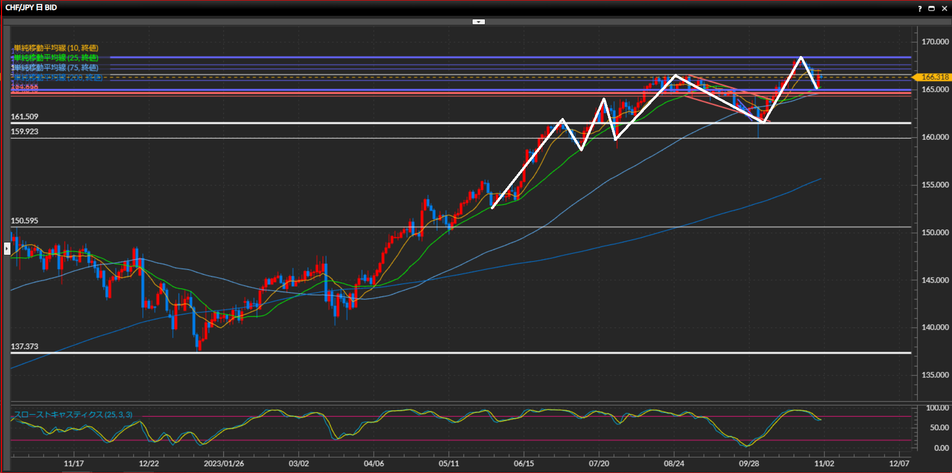Open help with the question mark icon
The width and height of the screenshot is (952, 473).
920,8
